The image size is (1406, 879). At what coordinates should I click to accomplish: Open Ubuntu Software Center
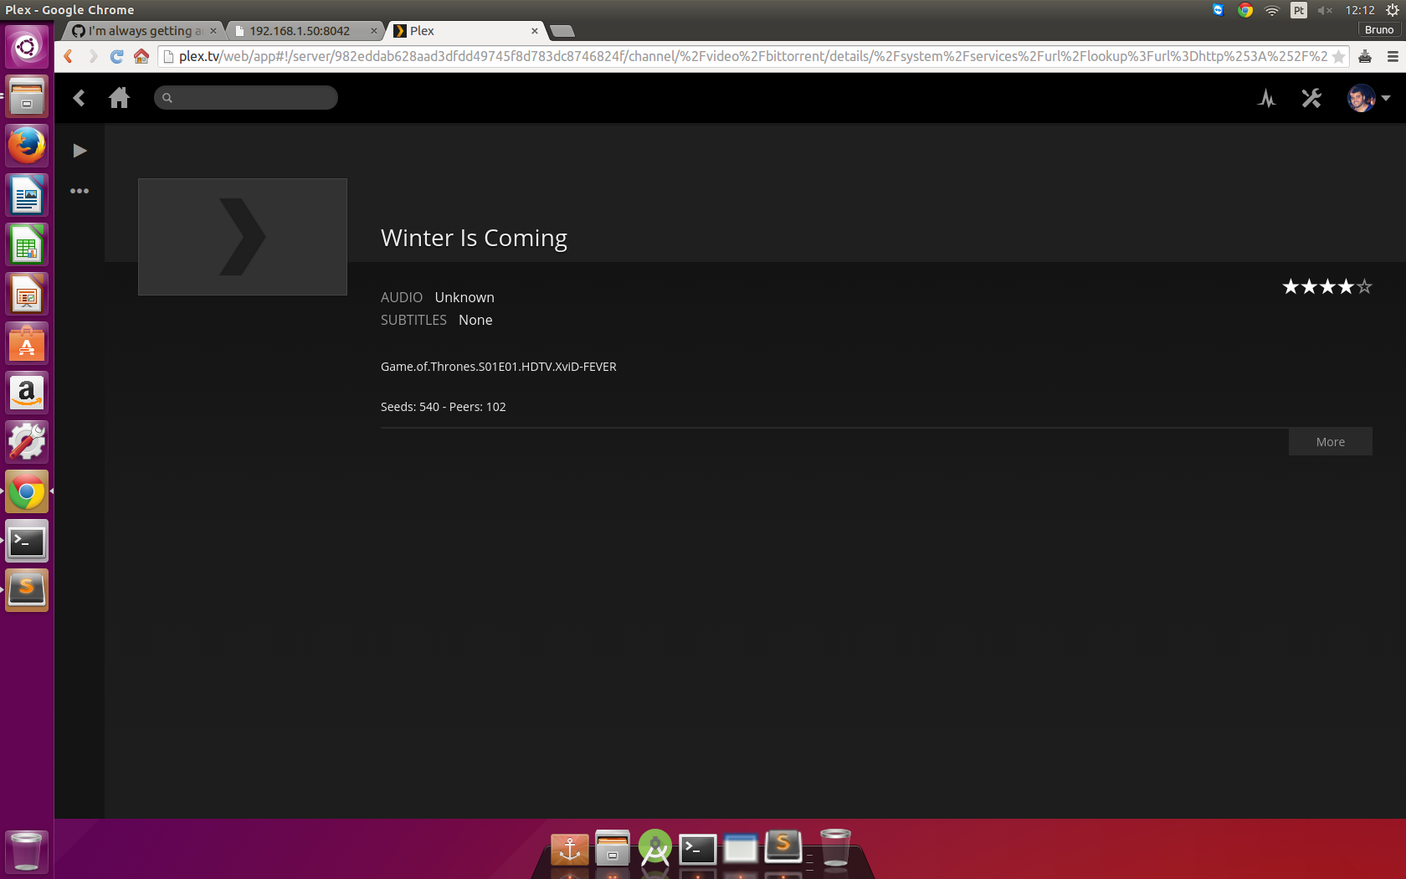coord(27,343)
